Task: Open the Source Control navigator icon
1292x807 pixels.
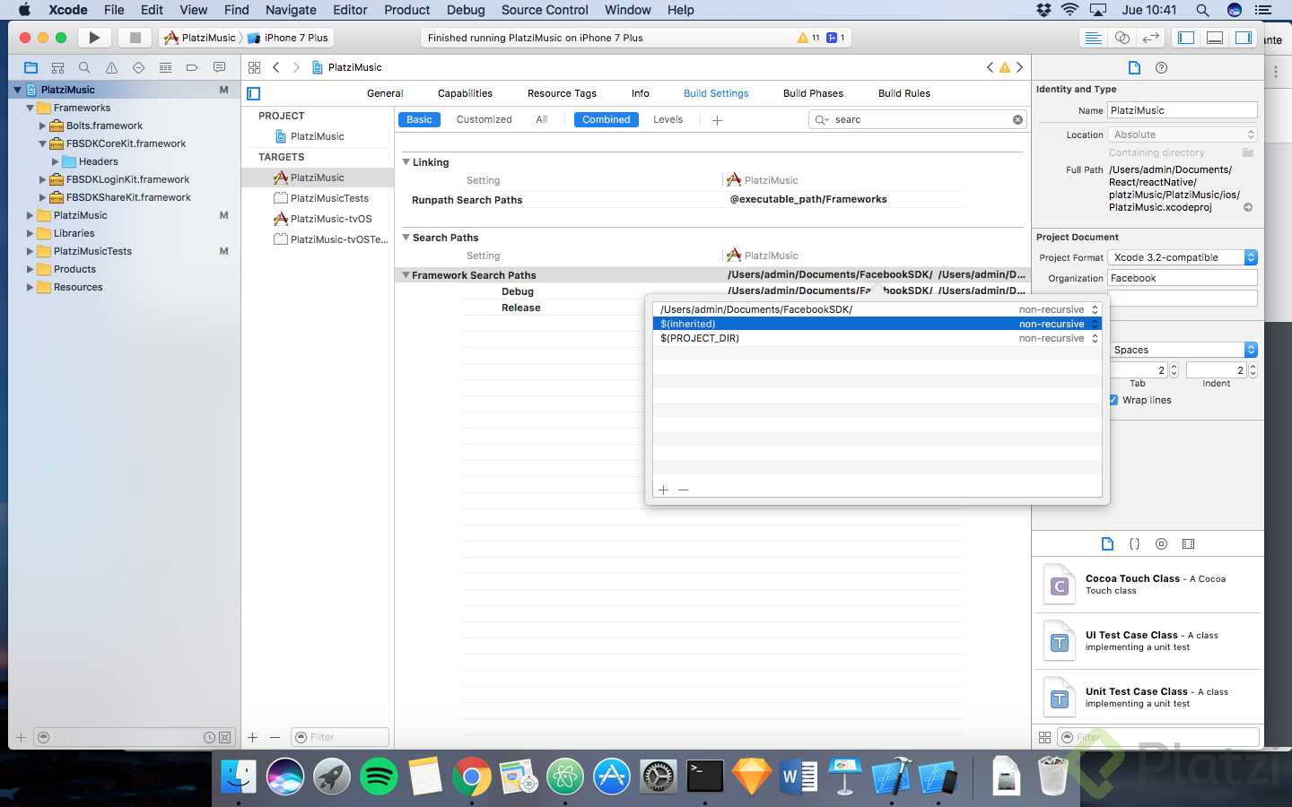Action: click(x=58, y=67)
